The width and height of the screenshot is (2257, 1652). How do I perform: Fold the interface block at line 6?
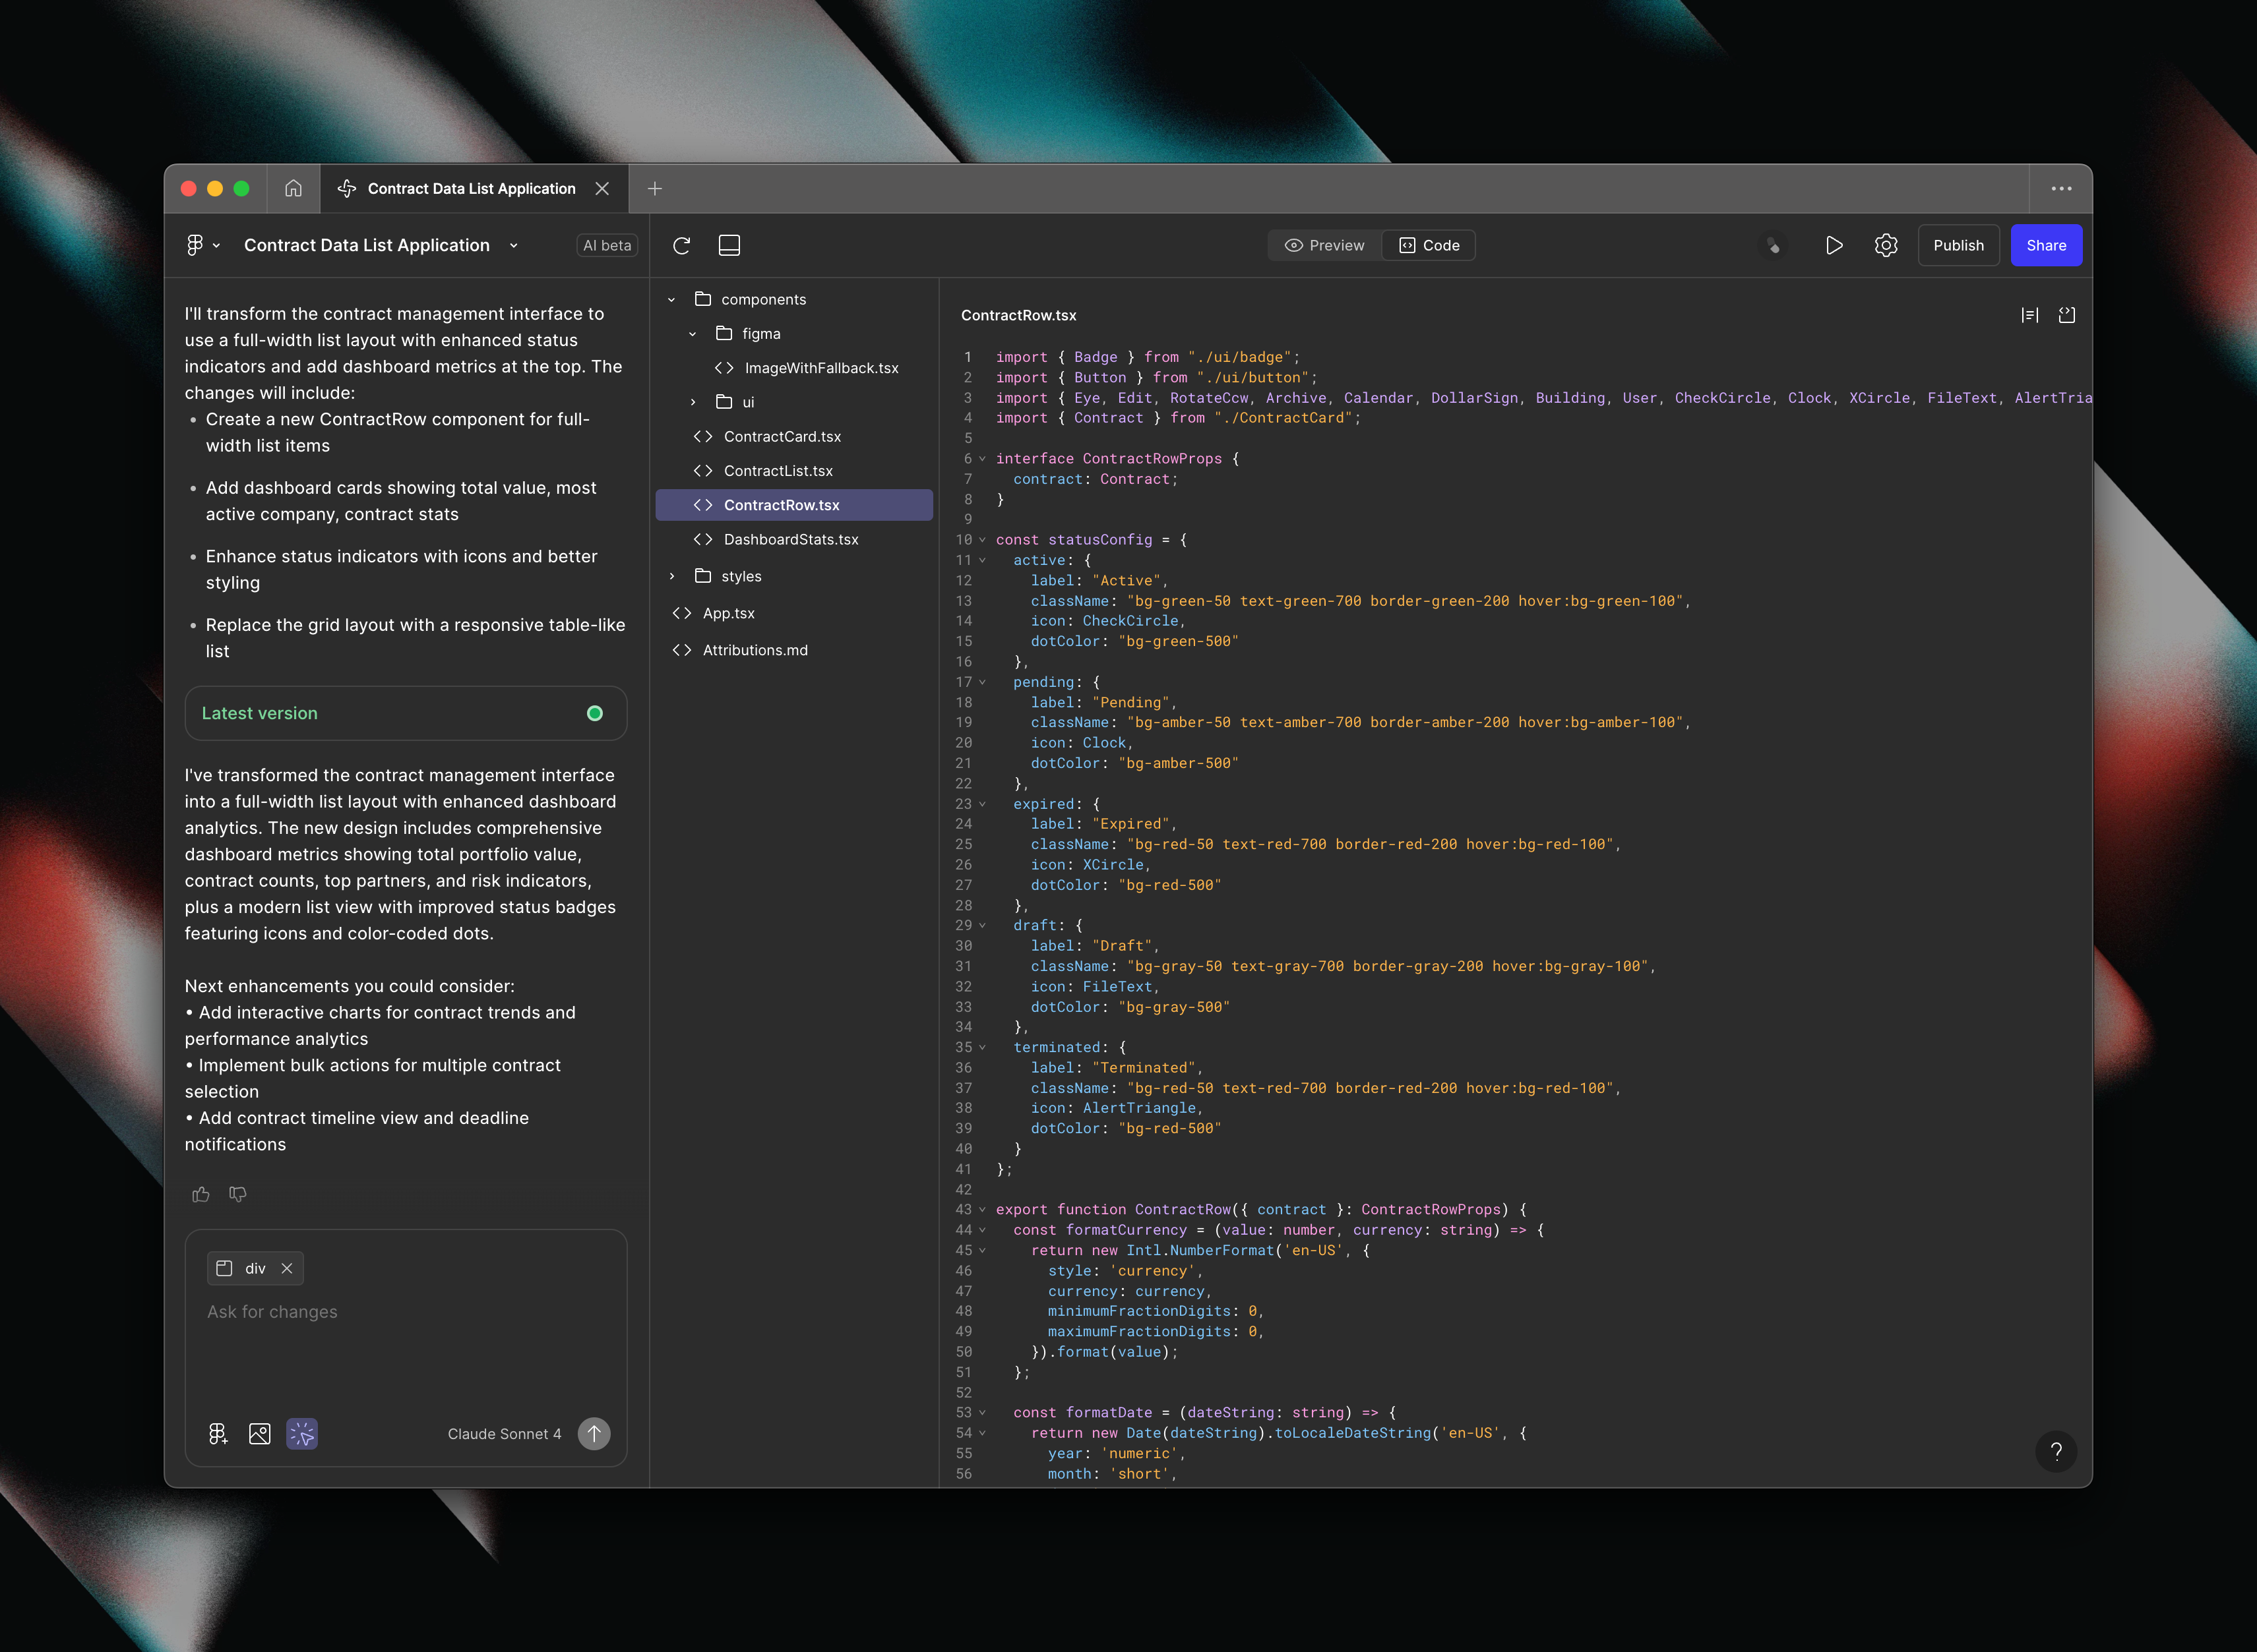pos(983,459)
